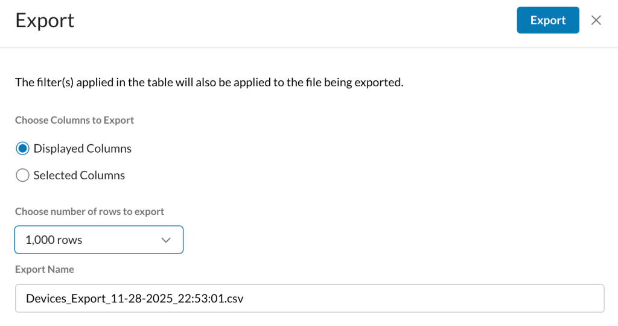Click the Export Name field label
The image size is (618, 326).
point(45,269)
